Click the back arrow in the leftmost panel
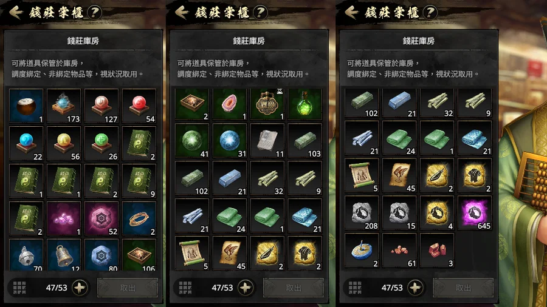Viewport: 547px width, 307px height. [x=15, y=13]
